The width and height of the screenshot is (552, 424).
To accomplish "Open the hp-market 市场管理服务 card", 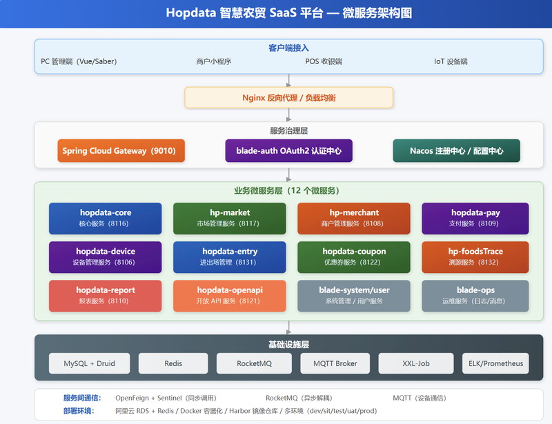I will [230, 219].
